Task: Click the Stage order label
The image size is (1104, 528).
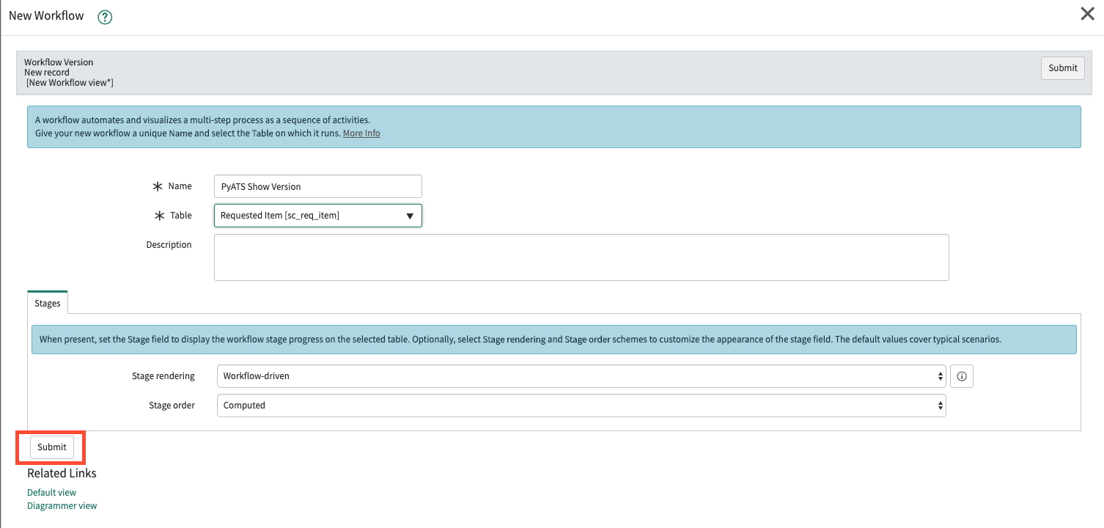Action: (x=172, y=406)
